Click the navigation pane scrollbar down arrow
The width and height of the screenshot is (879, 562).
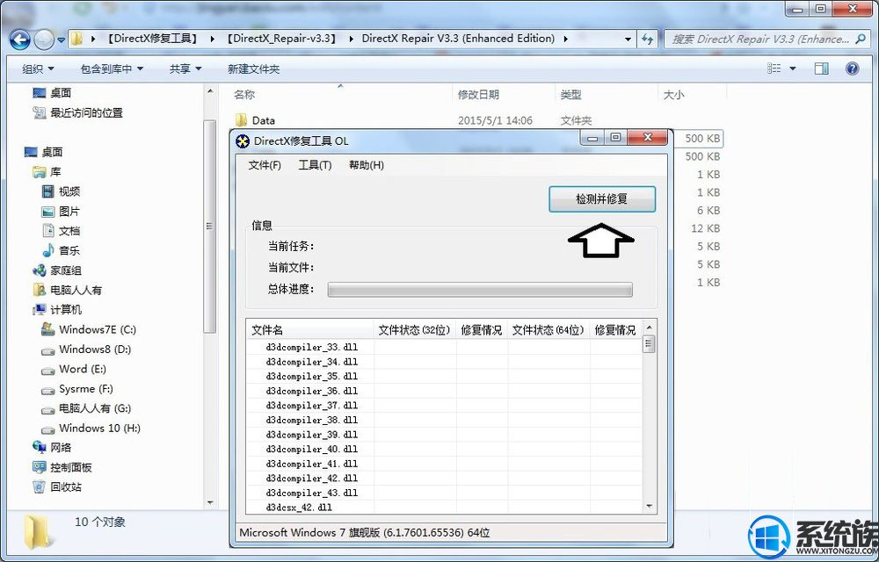click(210, 502)
